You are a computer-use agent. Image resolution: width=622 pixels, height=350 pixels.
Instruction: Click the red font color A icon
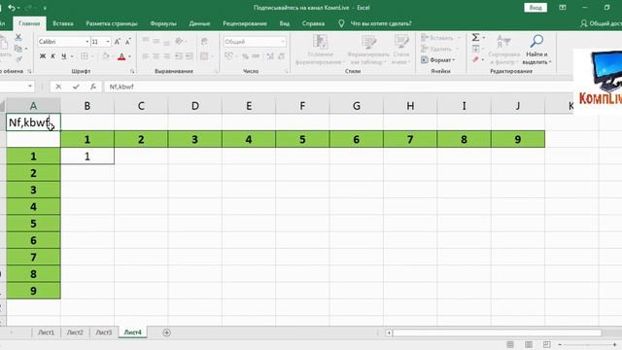tap(121, 56)
